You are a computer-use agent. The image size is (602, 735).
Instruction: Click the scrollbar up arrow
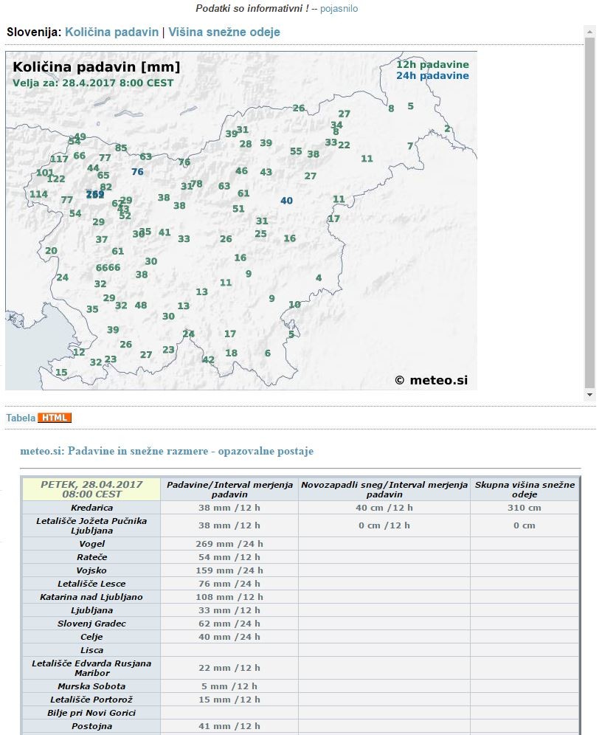[589, 32]
